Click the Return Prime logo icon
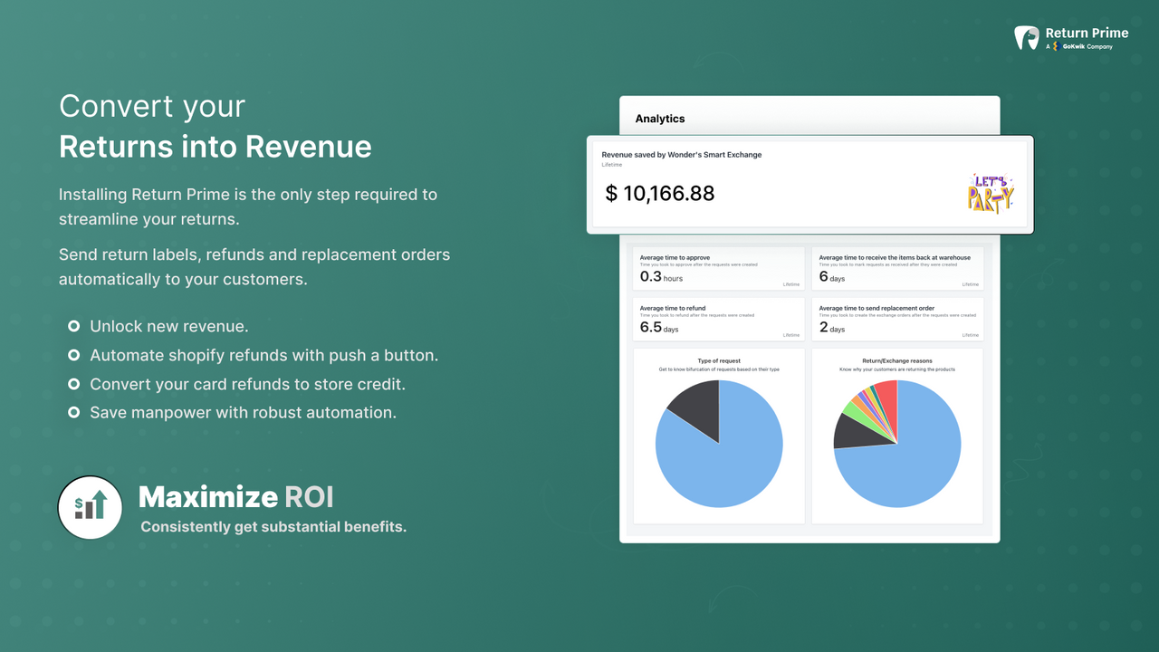The width and height of the screenshot is (1159, 652). pos(1027,37)
